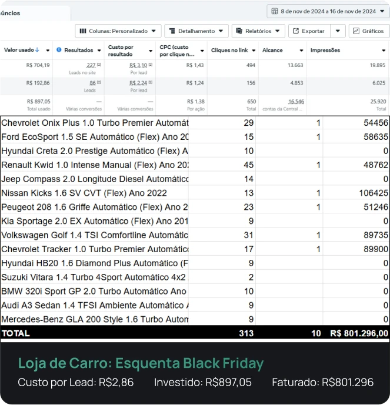Viewport: 390px width, 405px height.
Task: Click the 227 results footnote link
Action: (91, 65)
